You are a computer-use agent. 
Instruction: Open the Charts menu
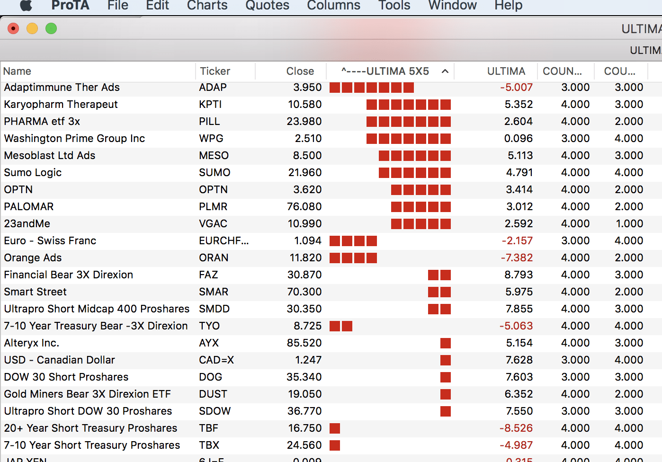pyautogui.click(x=207, y=5)
